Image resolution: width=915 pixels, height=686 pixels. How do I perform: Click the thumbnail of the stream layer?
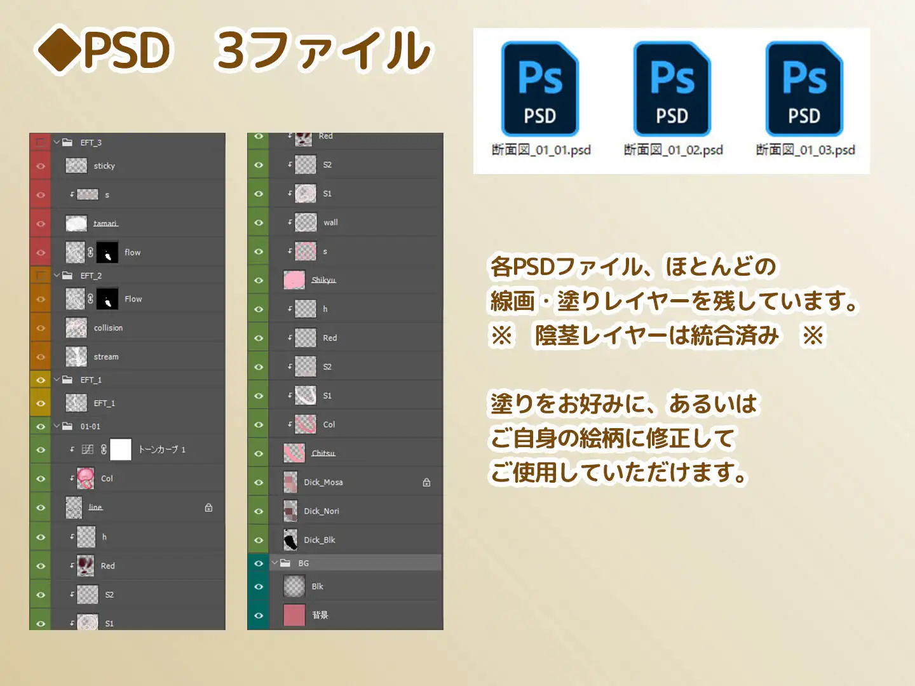[x=76, y=356]
